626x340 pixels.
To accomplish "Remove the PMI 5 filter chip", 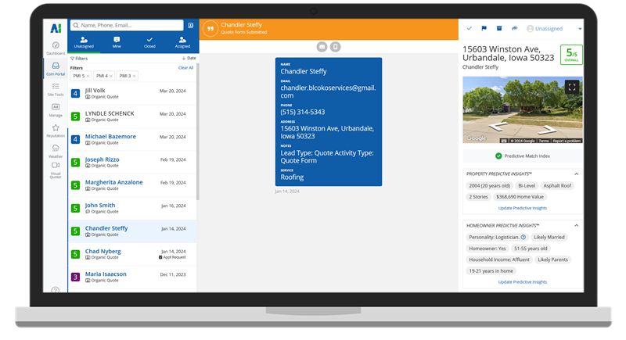I will (88, 76).
